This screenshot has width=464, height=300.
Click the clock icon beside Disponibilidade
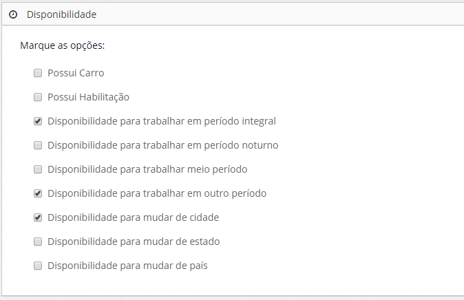tap(12, 14)
